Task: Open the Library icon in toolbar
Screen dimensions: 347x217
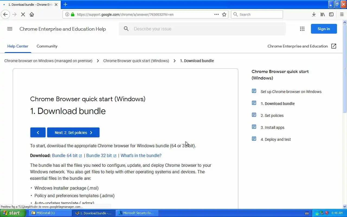Action: 323,14
